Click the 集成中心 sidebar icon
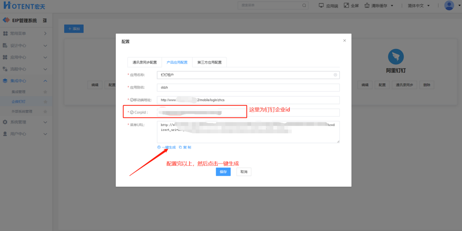This screenshot has height=231, width=462. pyautogui.click(x=5, y=81)
